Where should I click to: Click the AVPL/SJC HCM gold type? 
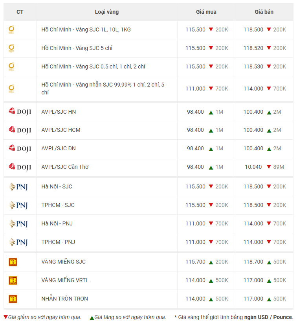pyautogui.click(x=61, y=130)
